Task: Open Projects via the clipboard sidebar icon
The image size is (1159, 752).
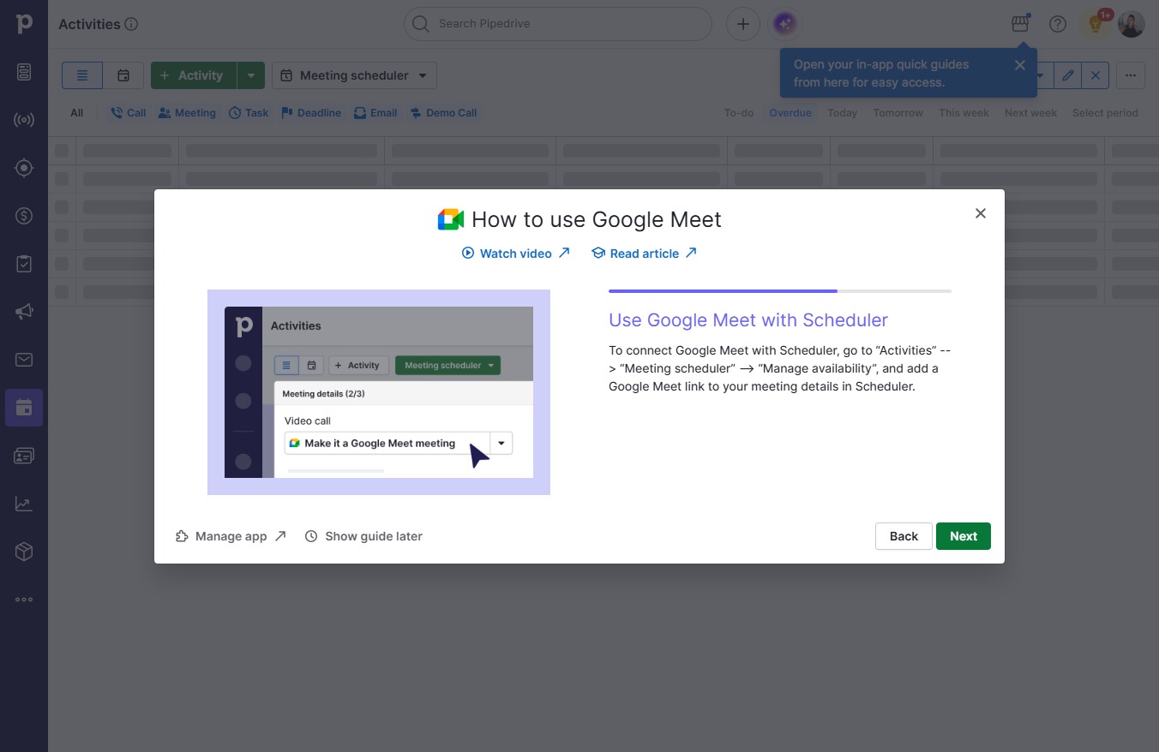Action: pos(24,264)
